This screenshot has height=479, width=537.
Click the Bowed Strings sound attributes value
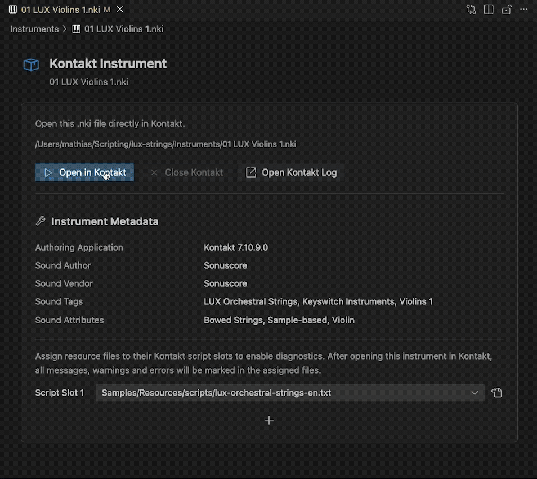[279, 320]
